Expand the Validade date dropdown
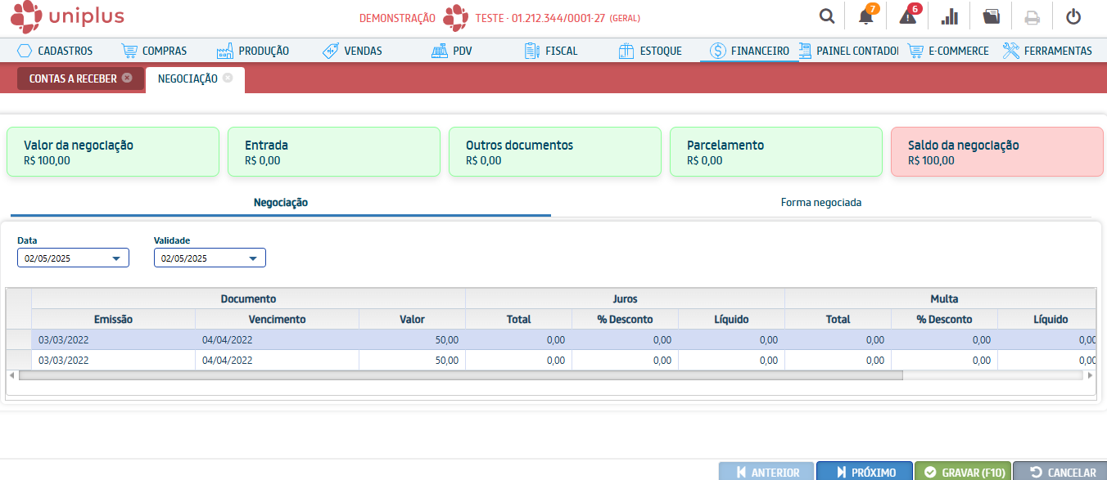1107x480 pixels. point(253,258)
